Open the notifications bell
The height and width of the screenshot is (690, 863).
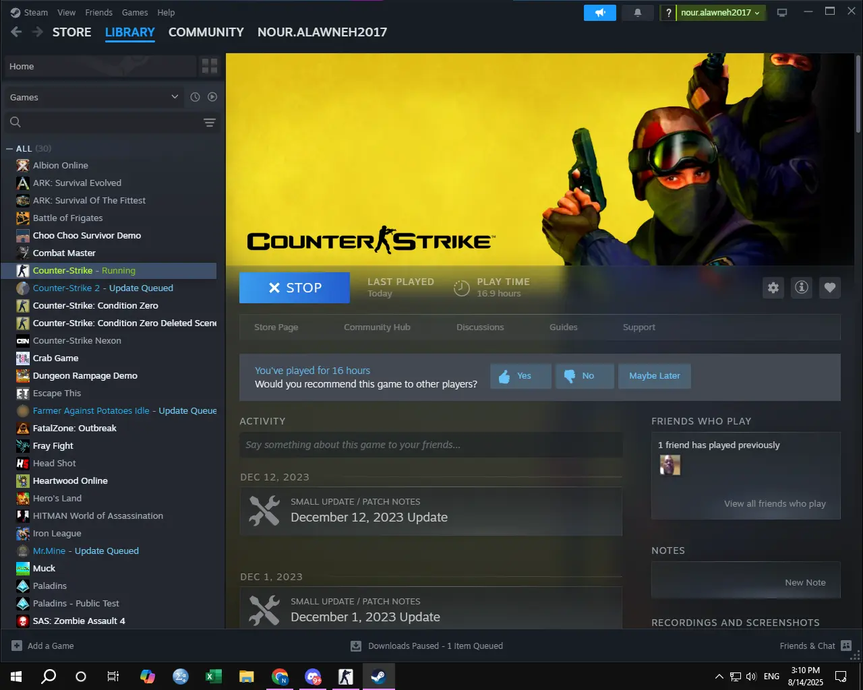(637, 13)
